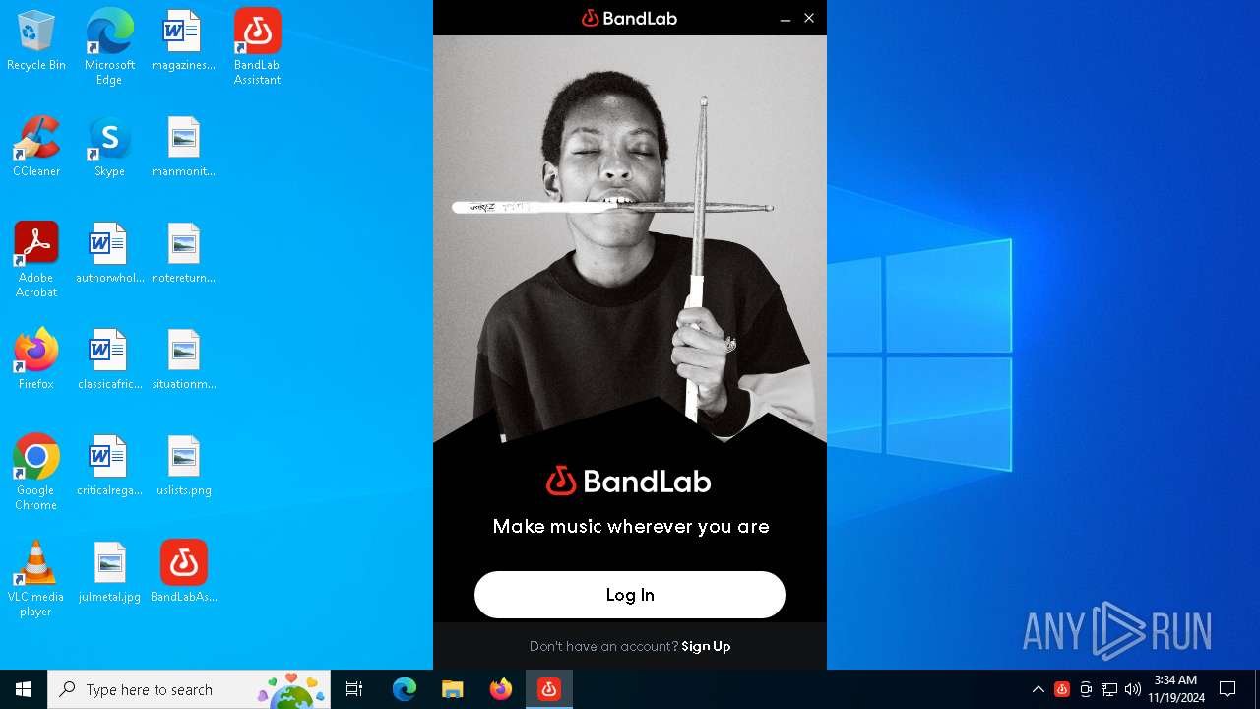Viewport: 1260px width, 709px height.
Task: Launch Firefox from the desktop shortcut
Action: point(36,360)
